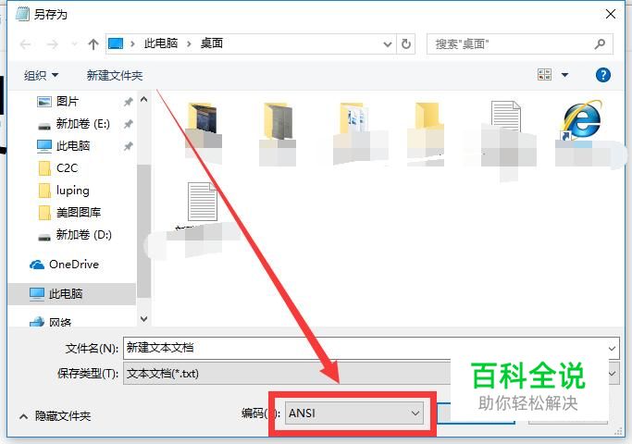The width and height of the screenshot is (632, 444).
Task: Click navigation pane scrollbar down arrow
Action: pos(144,319)
